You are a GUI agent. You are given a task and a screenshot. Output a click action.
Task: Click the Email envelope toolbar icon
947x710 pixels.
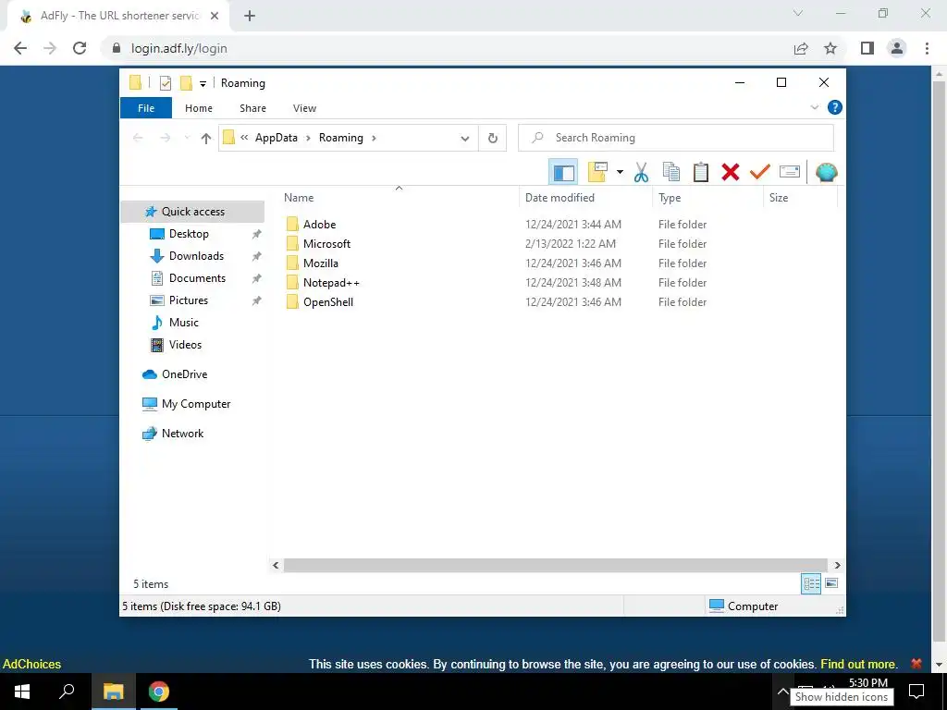790,173
